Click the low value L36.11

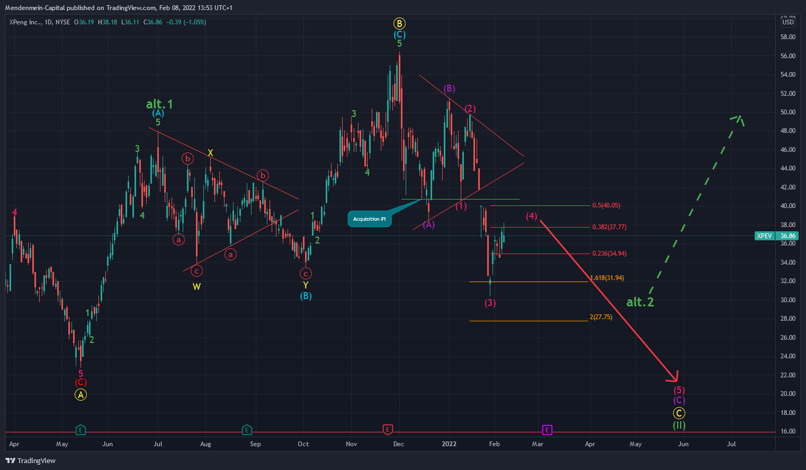pyautogui.click(x=130, y=22)
